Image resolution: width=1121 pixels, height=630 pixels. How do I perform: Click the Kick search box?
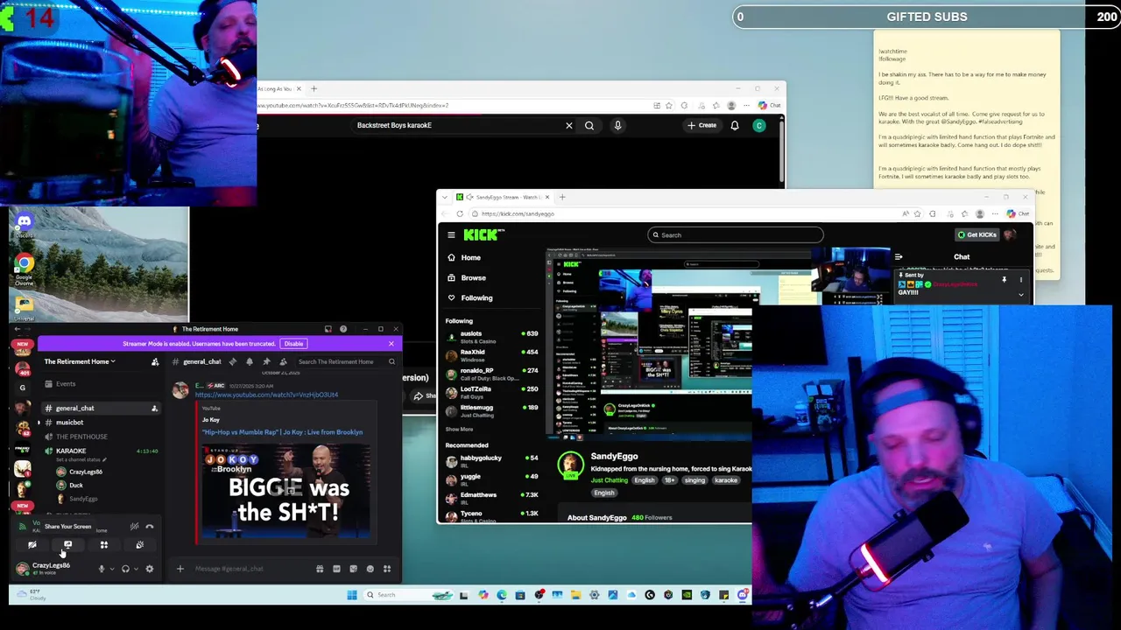(736, 234)
